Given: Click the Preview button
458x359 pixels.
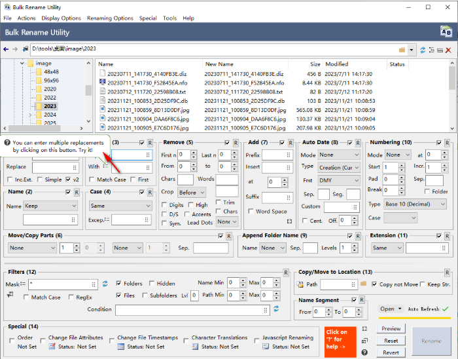Looking at the screenshot, I should point(391,329).
